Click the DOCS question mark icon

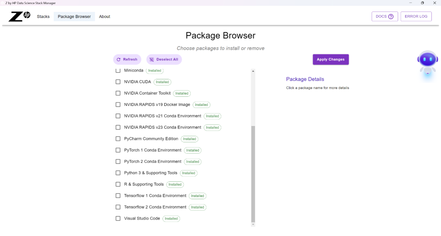click(391, 17)
